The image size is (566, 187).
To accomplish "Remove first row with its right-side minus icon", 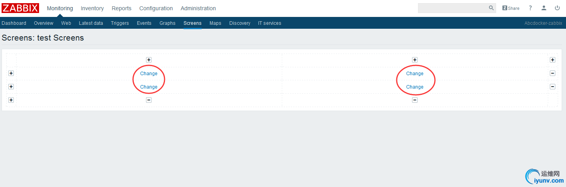I will click(553, 73).
